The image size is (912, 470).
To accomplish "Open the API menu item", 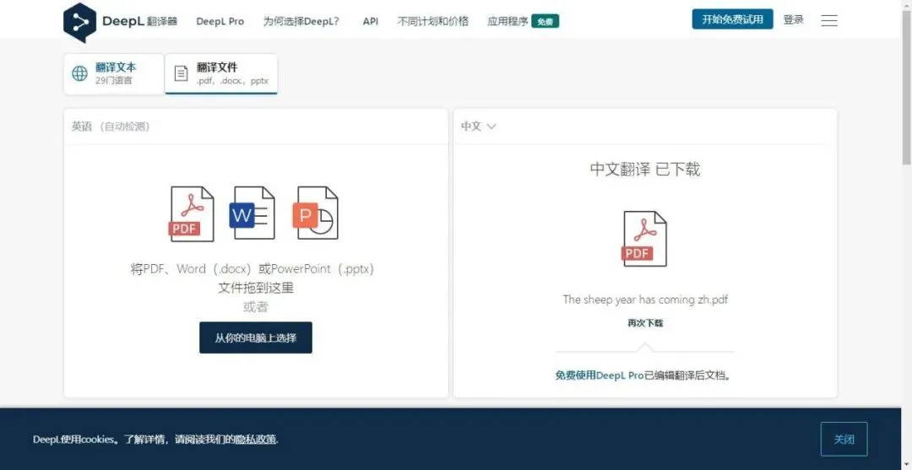I will coord(371,21).
